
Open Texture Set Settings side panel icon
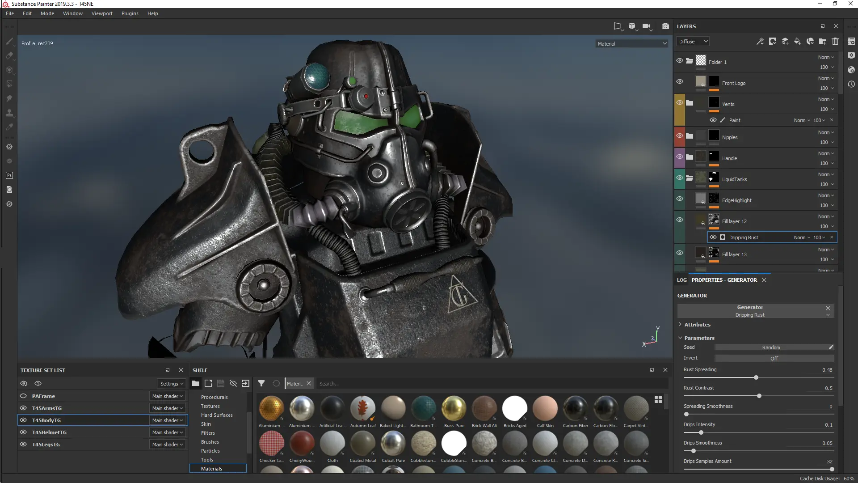[851, 41]
